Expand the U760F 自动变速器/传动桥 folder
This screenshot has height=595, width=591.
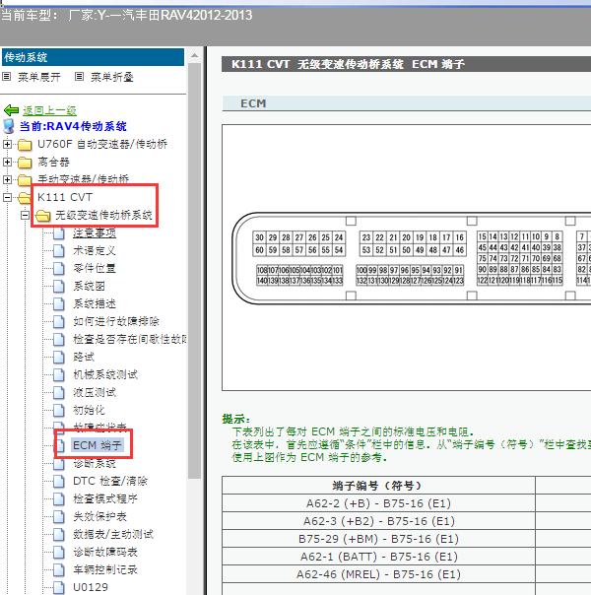[x=7, y=144]
